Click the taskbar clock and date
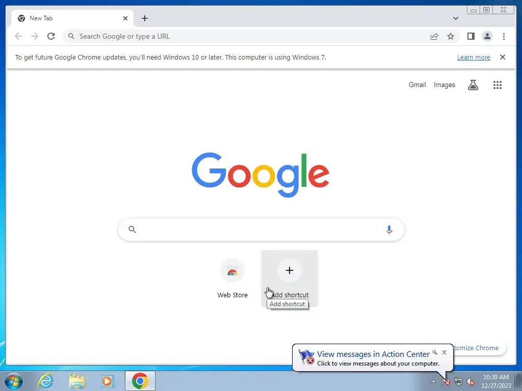 pyautogui.click(x=495, y=381)
